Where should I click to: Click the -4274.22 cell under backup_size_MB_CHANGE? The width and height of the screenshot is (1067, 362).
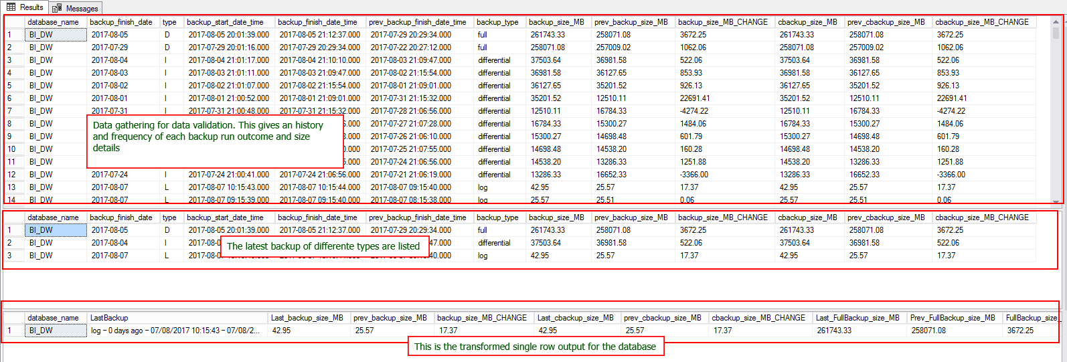click(x=693, y=111)
